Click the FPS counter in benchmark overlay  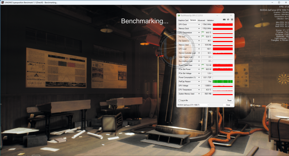coord(284,7)
